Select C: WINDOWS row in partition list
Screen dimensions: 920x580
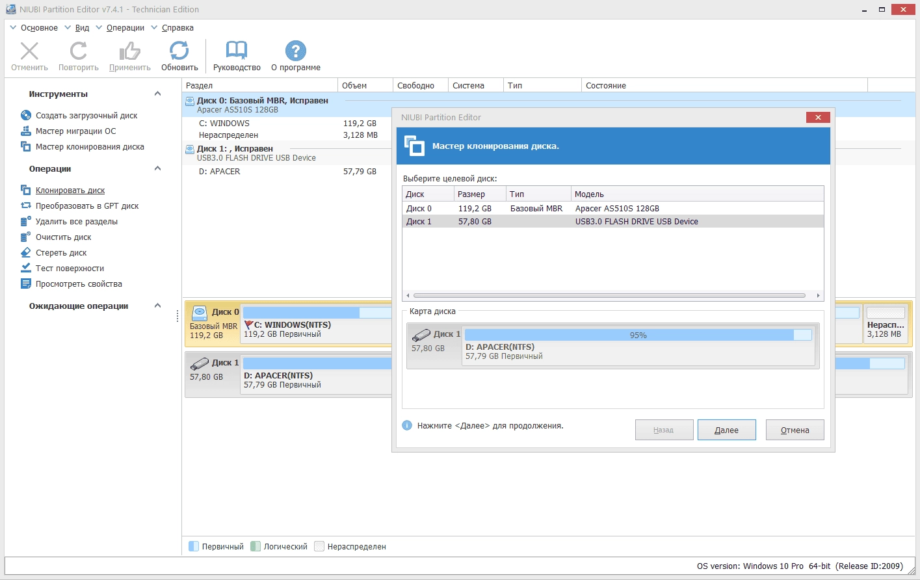click(x=287, y=123)
